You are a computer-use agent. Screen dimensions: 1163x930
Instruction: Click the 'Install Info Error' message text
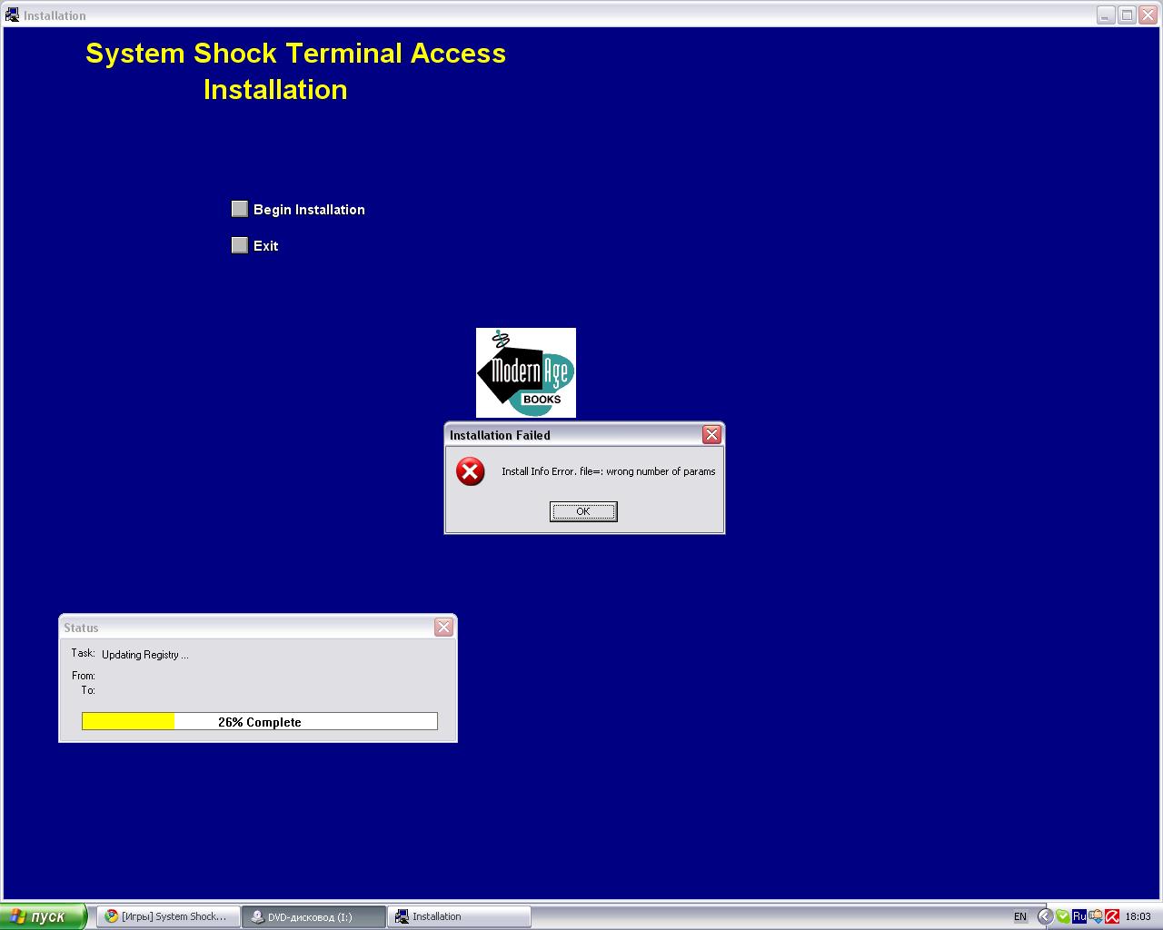[x=609, y=471]
